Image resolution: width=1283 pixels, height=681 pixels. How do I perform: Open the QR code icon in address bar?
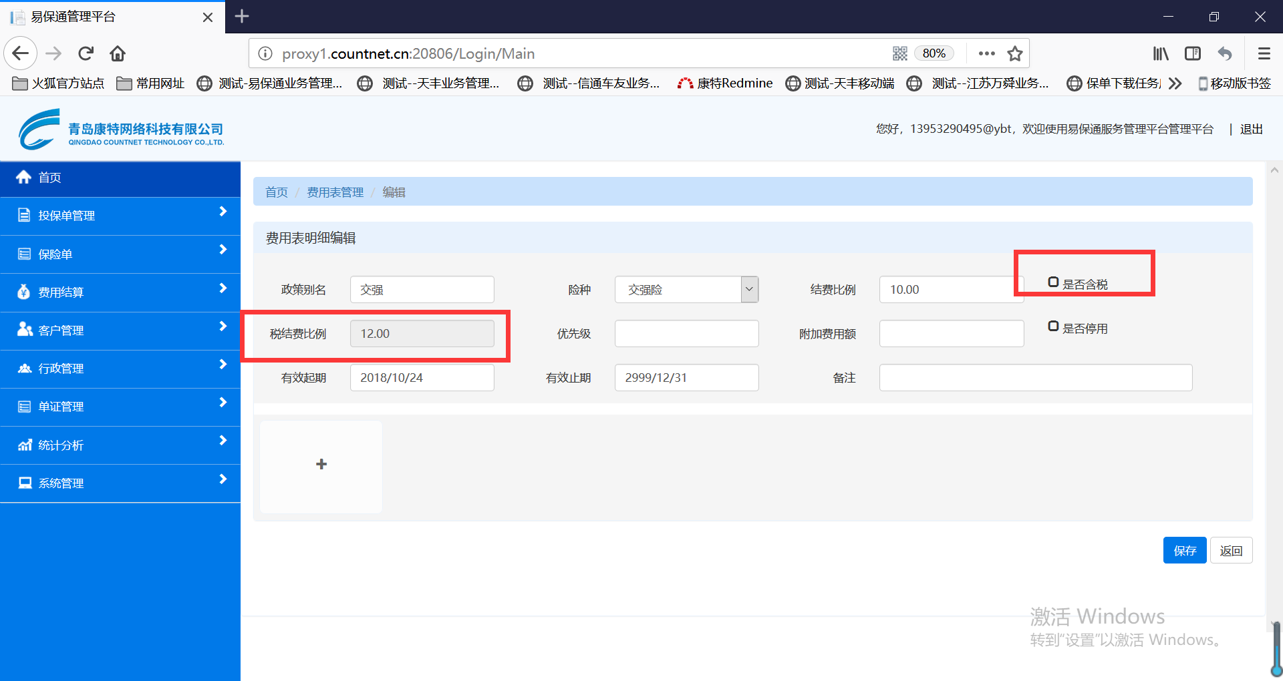point(900,53)
